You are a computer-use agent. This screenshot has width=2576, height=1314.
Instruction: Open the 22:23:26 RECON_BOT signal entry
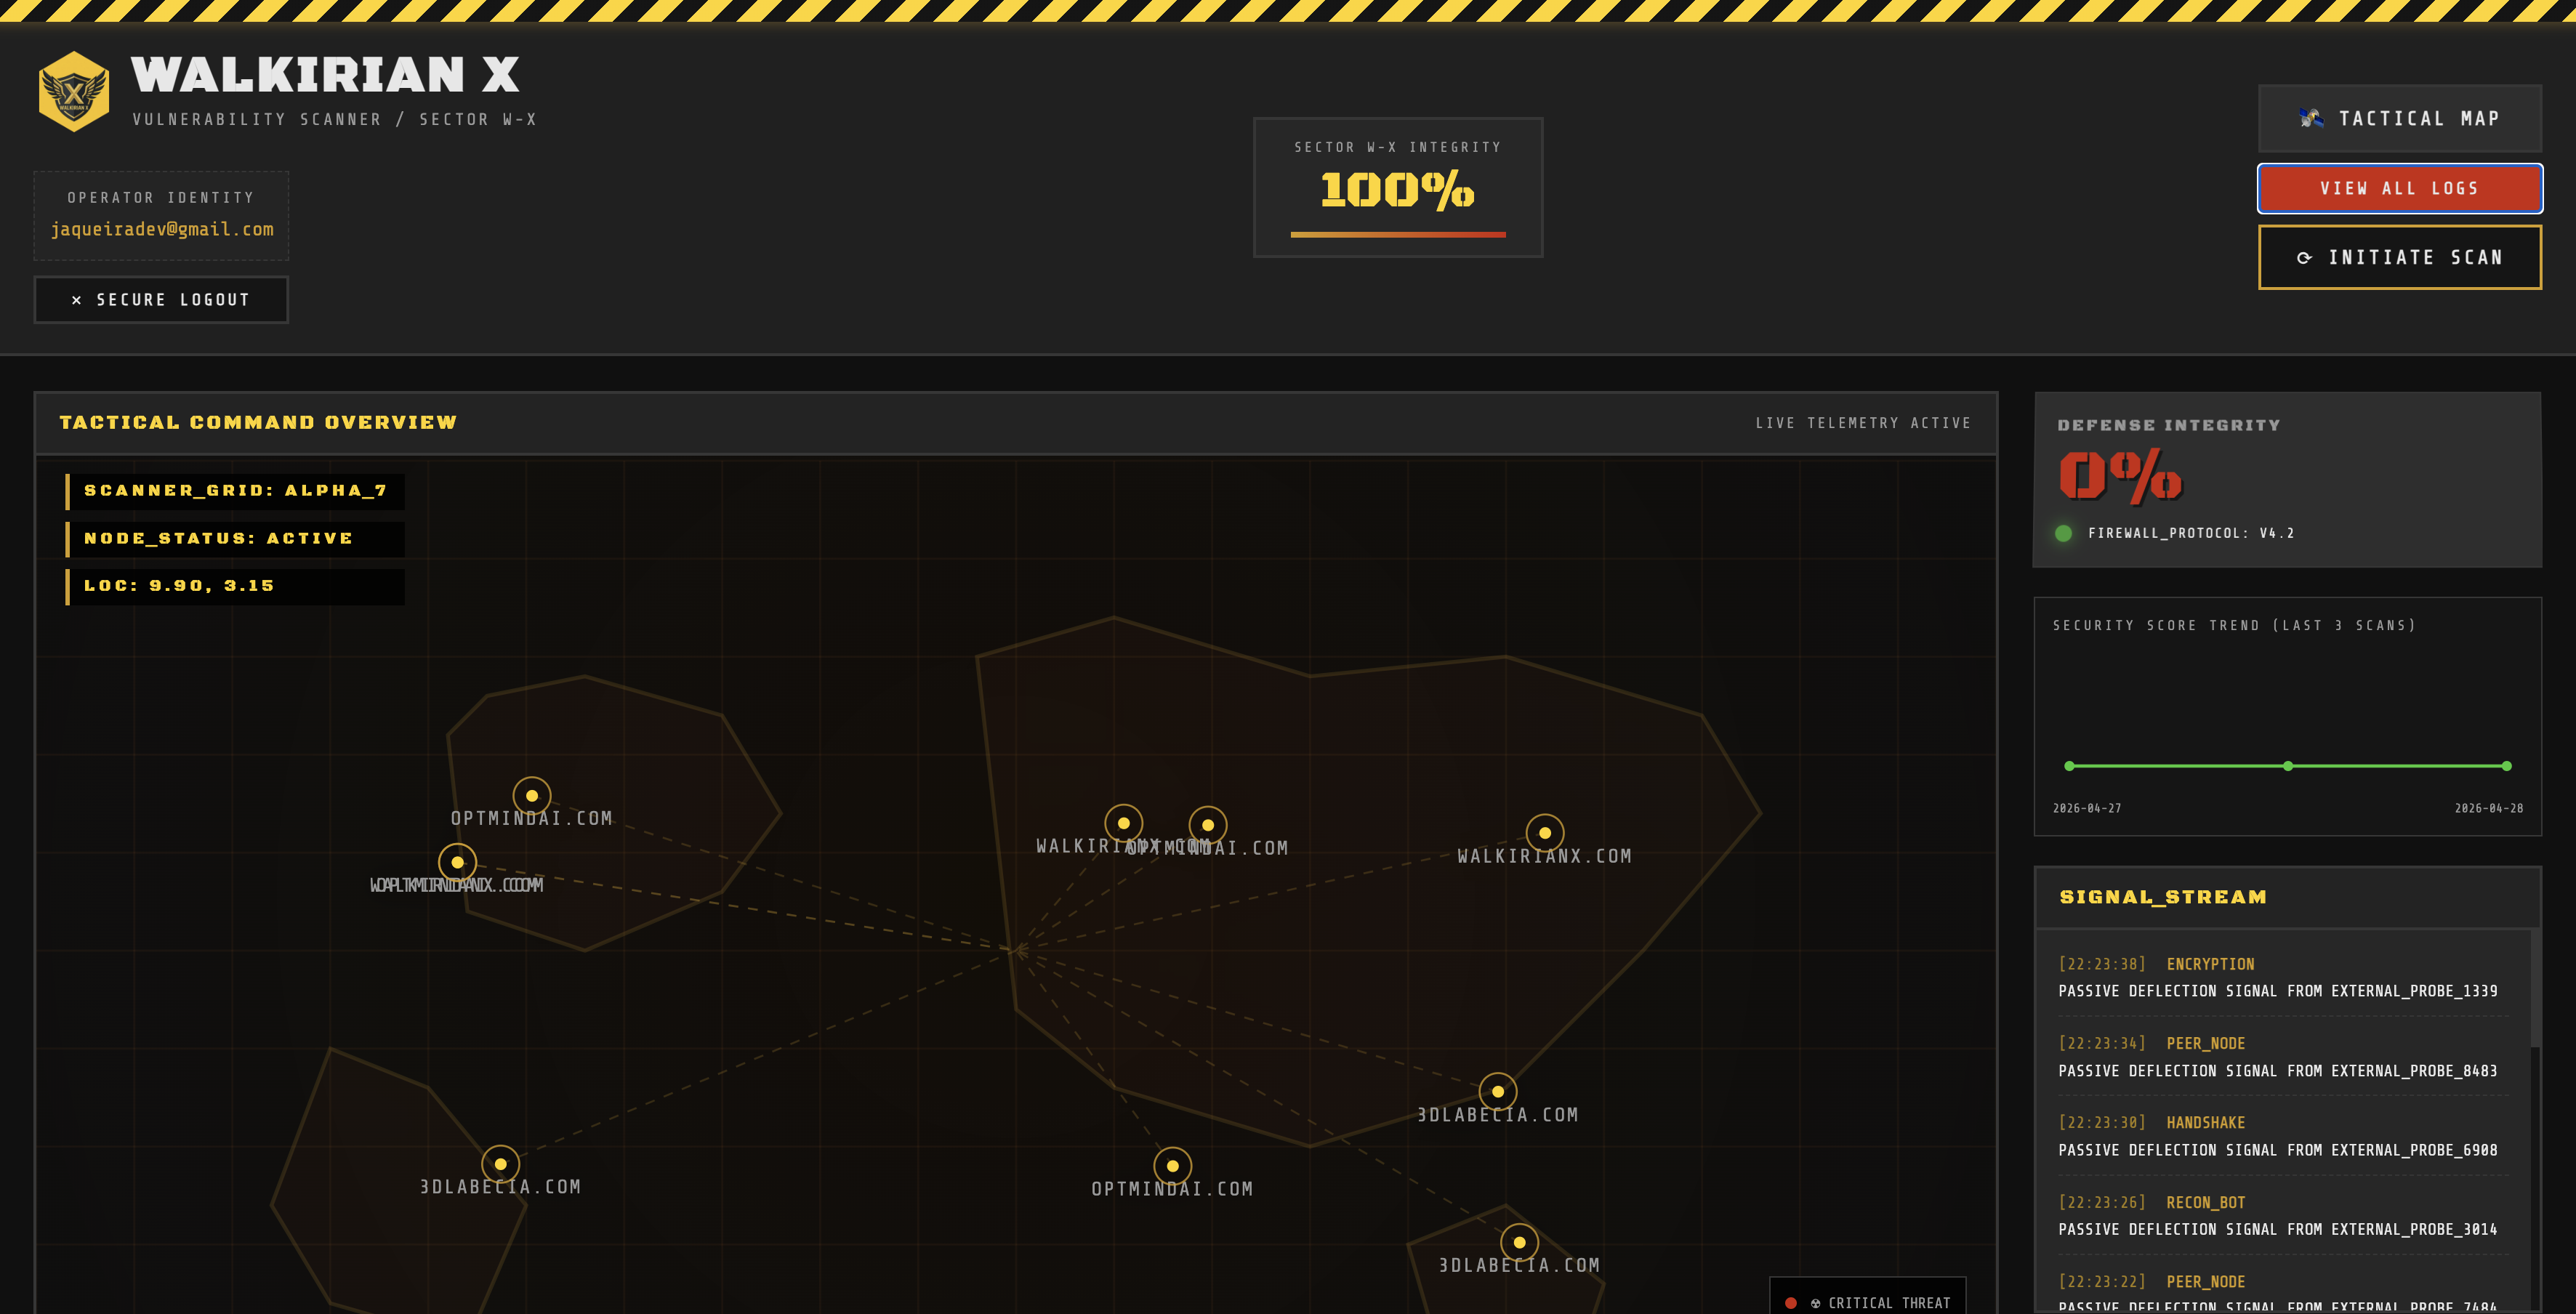coord(2283,1216)
